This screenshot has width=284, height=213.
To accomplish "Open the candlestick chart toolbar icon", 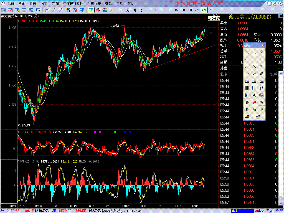I will click(17, 10).
